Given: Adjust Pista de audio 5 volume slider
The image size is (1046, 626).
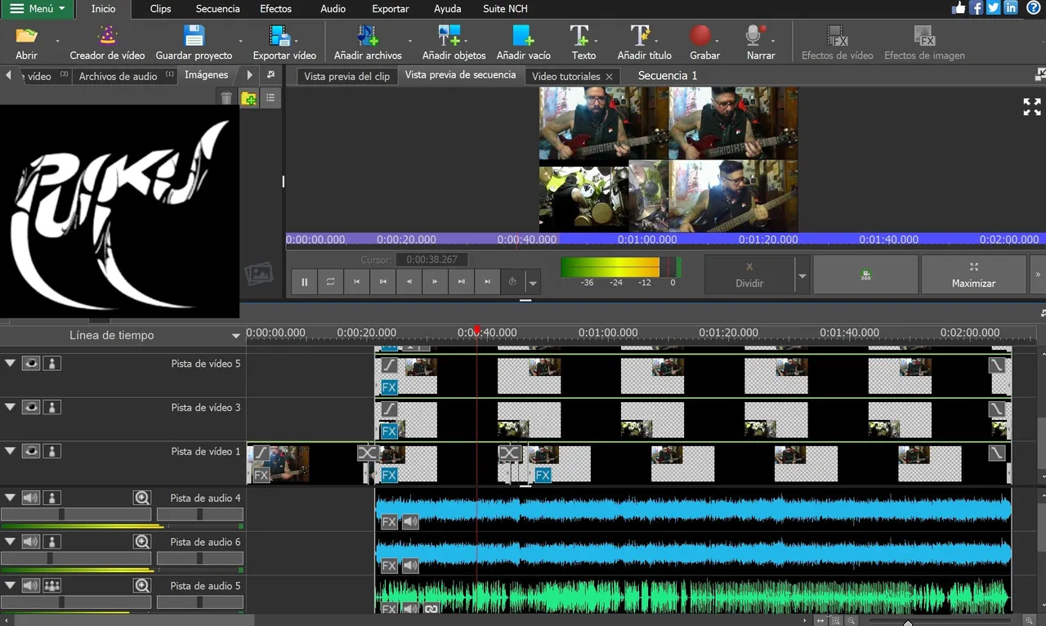Looking at the screenshot, I should (76, 602).
